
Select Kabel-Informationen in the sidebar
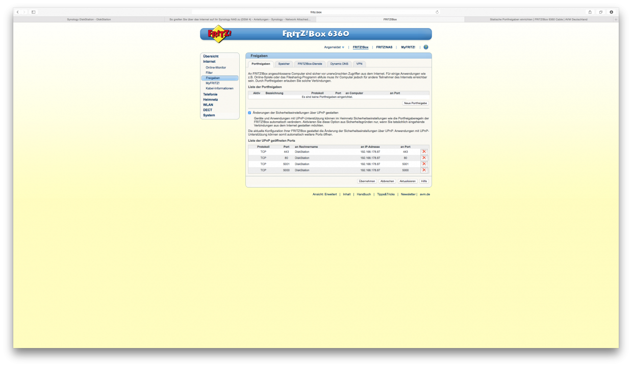pos(219,88)
